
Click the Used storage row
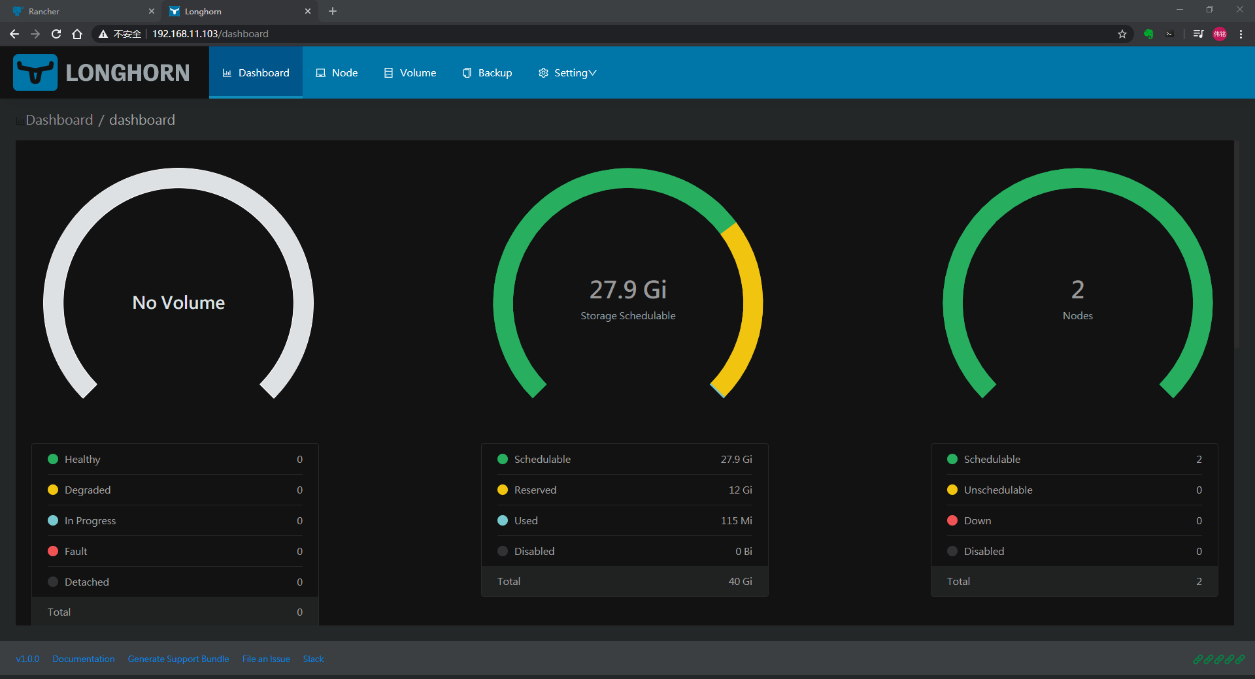(625, 520)
